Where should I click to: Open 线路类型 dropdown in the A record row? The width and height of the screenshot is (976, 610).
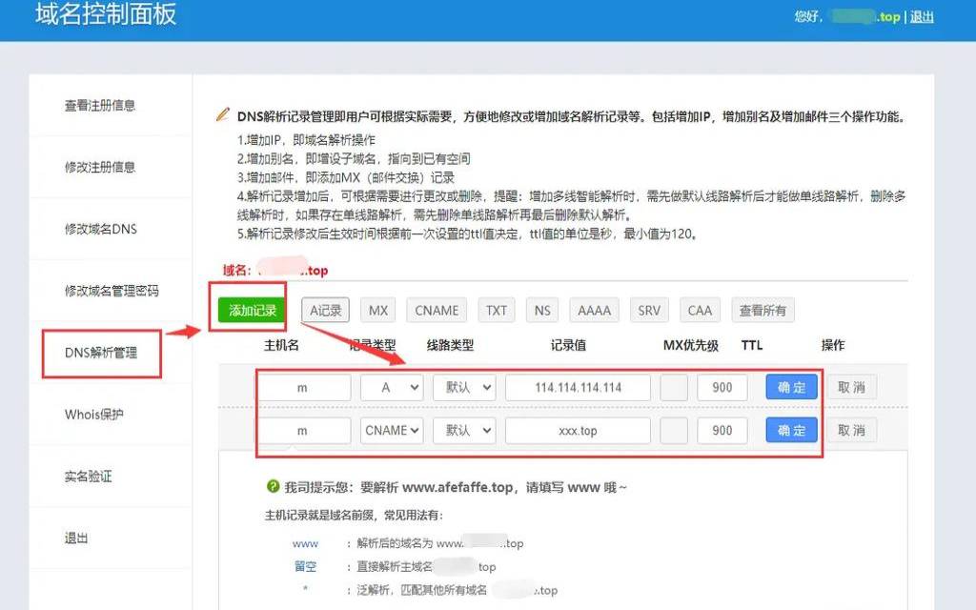(x=464, y=387)
